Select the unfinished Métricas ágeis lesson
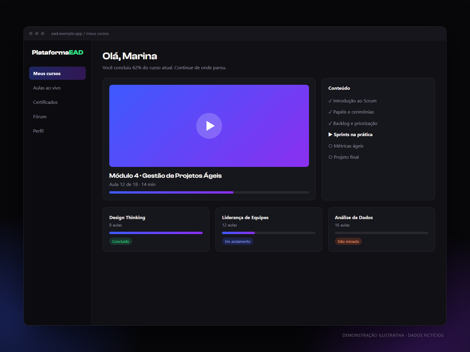 [x=346, y=146]
